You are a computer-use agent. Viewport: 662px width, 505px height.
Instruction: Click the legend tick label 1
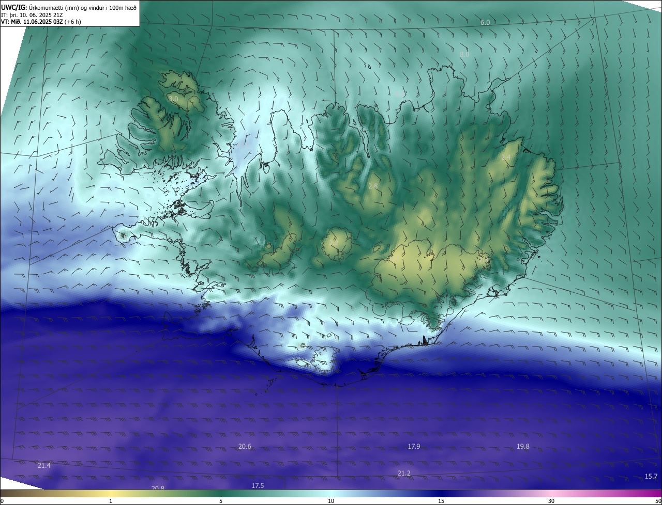[111, 501]
